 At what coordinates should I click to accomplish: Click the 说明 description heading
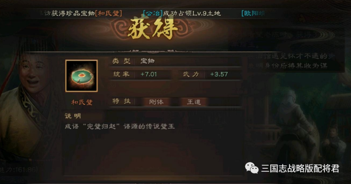73,116
